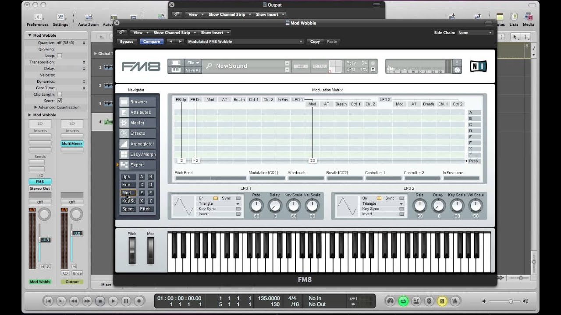Toggle LFO 2 Key Sync switch
The height and width of the screenshot is (315, 561).
[401, 209]
